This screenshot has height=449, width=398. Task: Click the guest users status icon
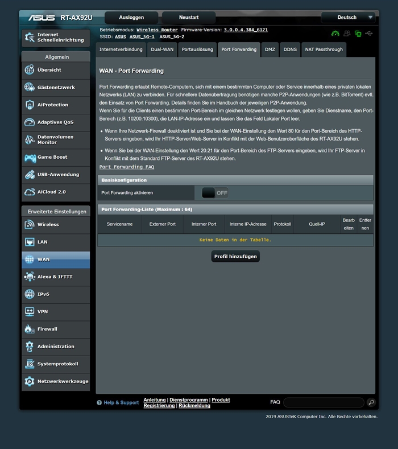[347, 34]
